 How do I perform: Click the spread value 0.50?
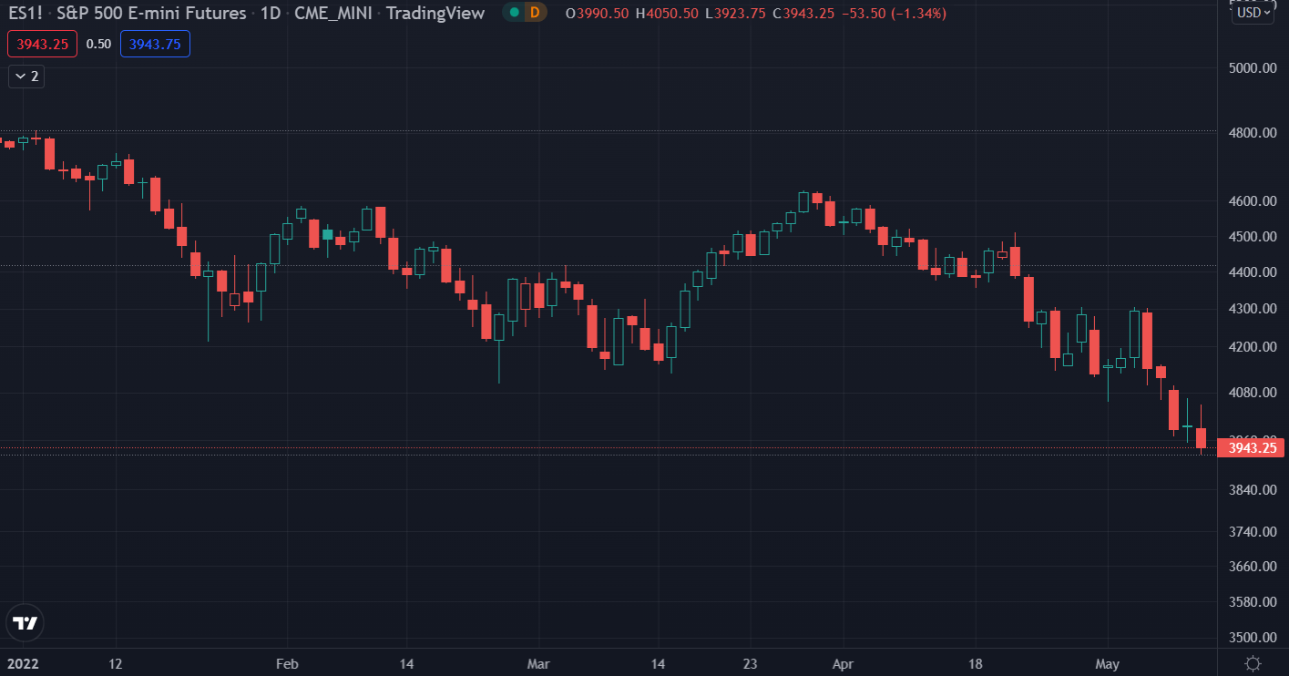click(x=99, y=44)
